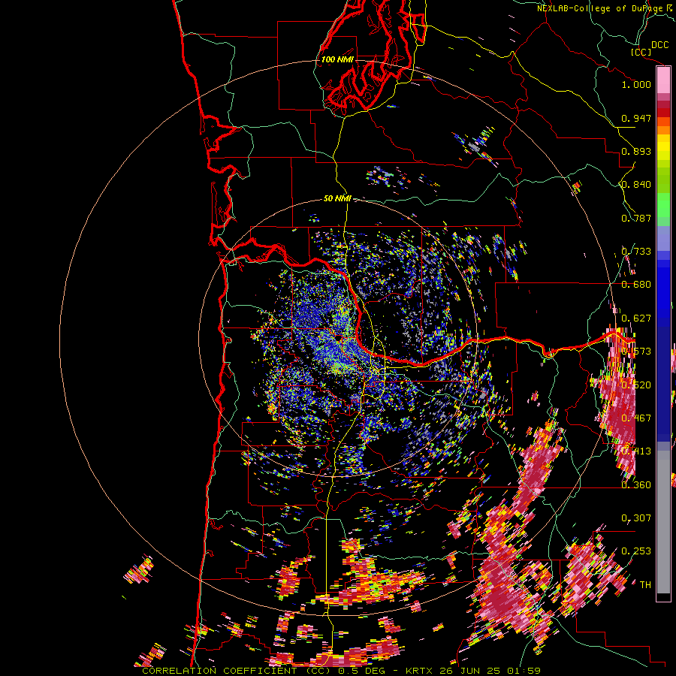
Task: Click the 0.253 scale value
Action: [636, 551]
